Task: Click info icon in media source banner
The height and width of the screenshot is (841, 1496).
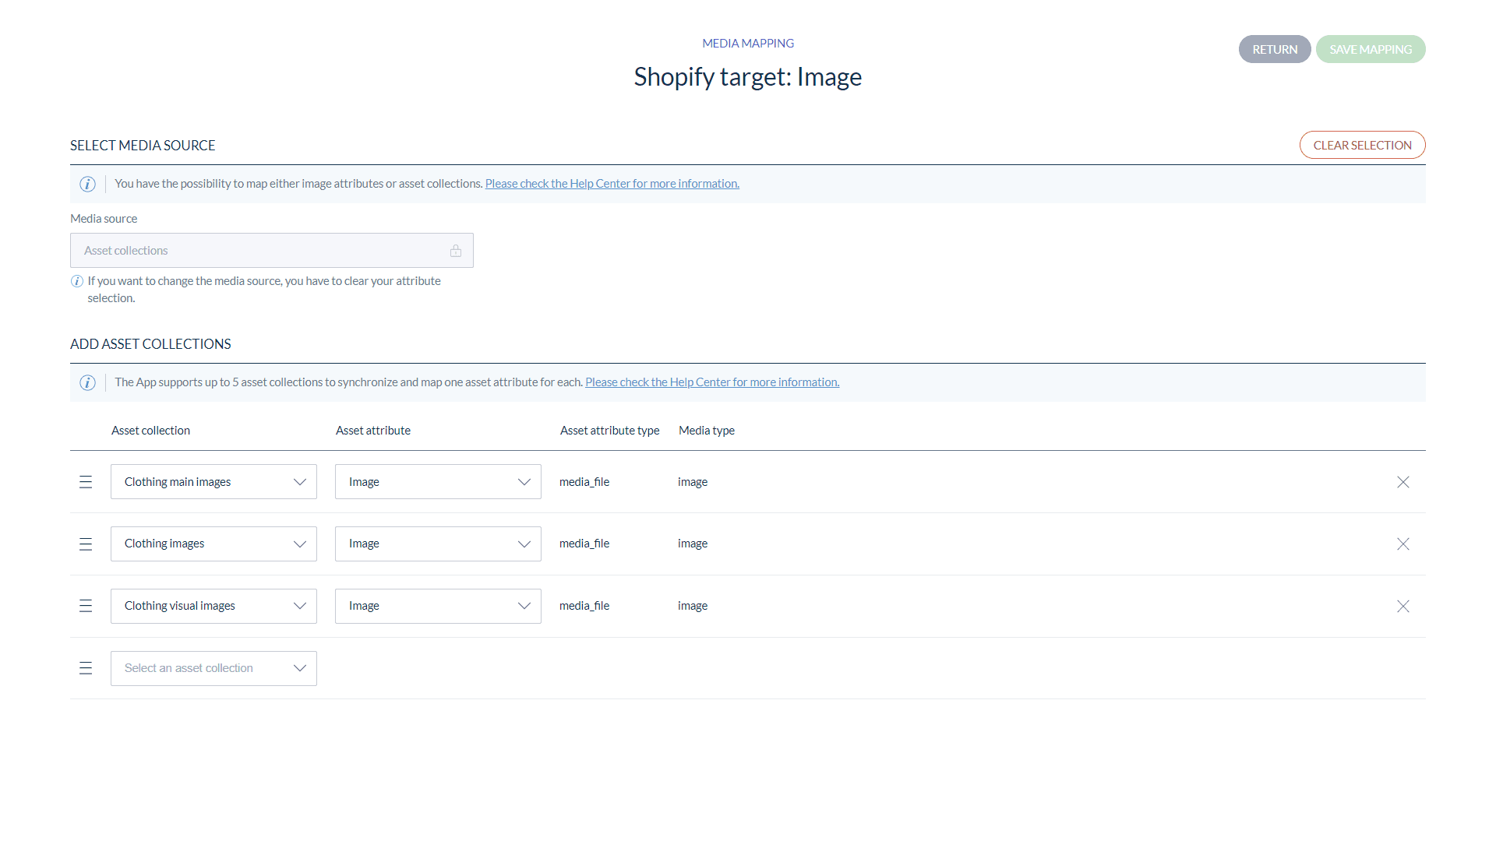Action: click(x=87, y=184)
